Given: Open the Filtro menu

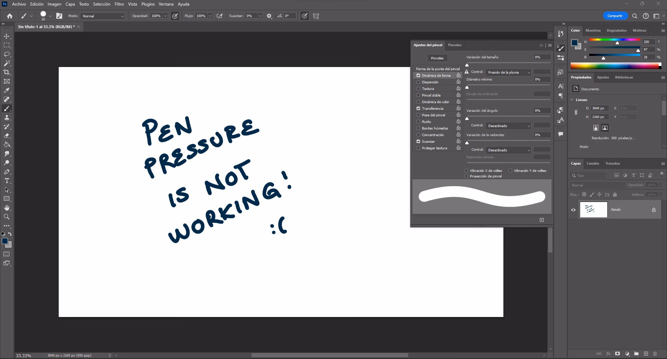Looking at the screenshot, I should point(119,4).
